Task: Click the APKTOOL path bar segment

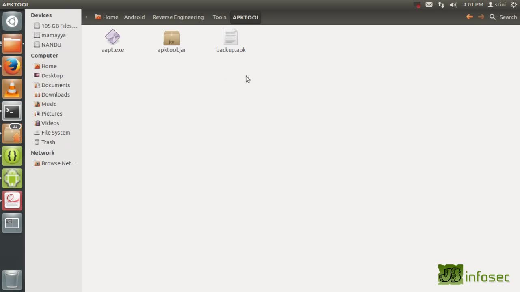Action: pos(246,17)
